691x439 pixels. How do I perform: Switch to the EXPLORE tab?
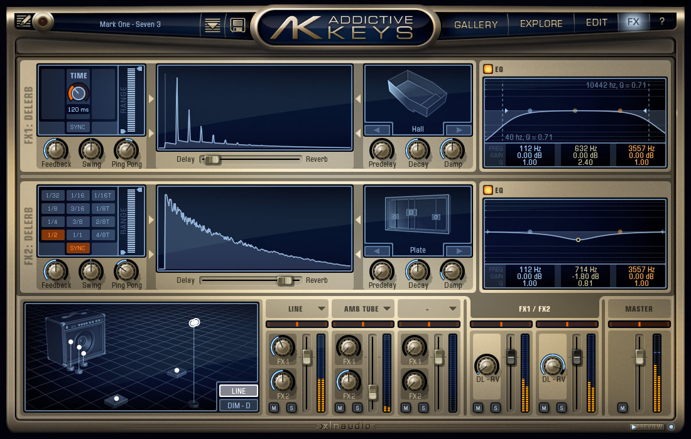pos(541,24)
